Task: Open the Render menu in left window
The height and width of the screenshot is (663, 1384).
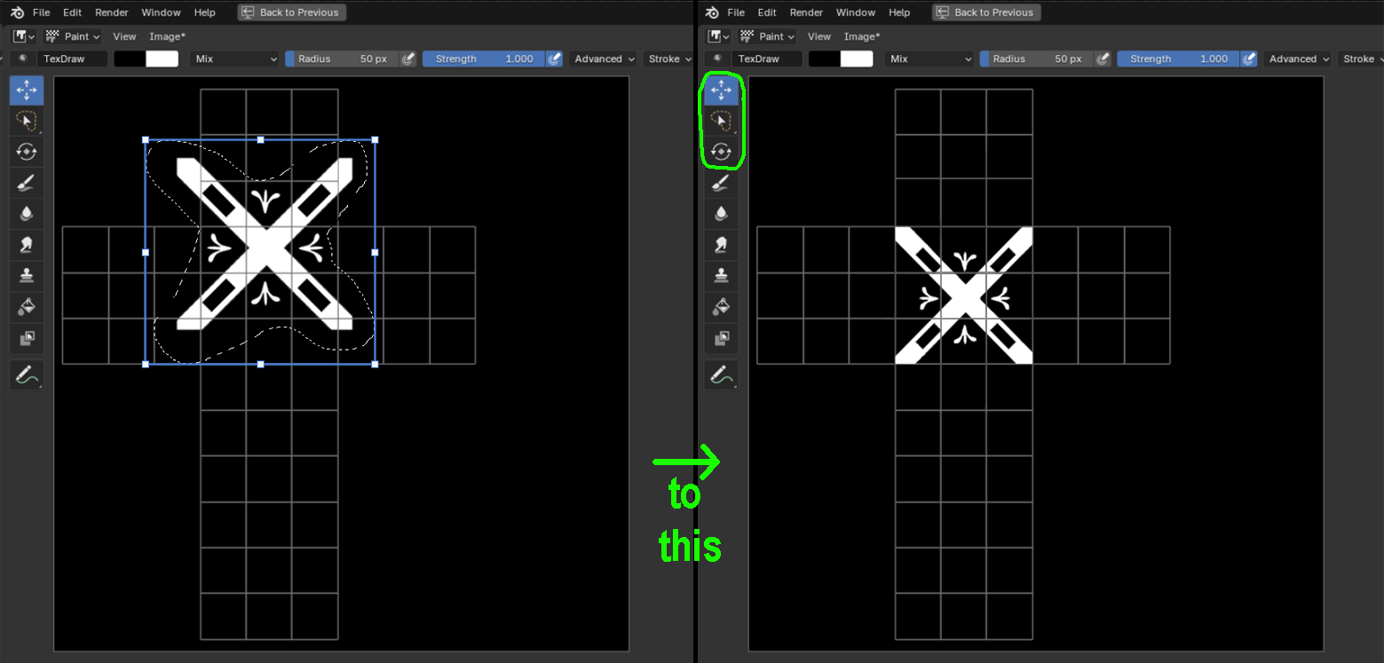Action: click(112, 12)
